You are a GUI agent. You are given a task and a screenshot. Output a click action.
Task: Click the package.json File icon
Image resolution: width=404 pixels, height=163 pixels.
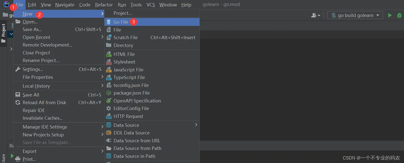(108, 93)
